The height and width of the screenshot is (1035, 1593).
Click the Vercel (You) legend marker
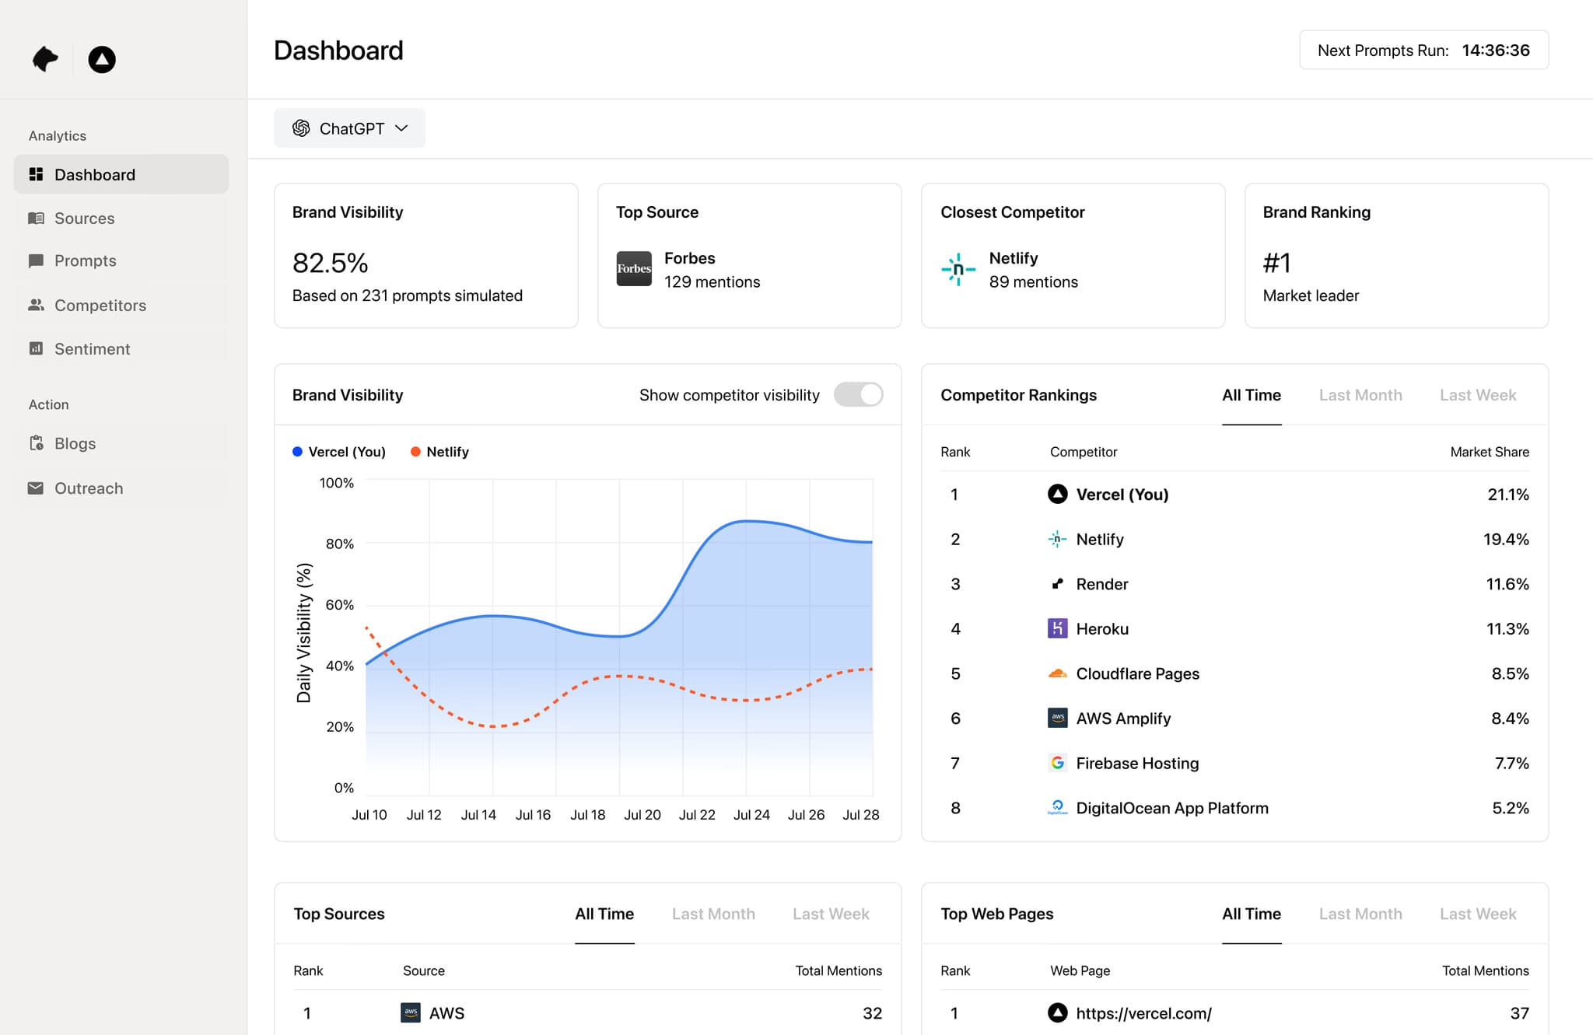pyautogui.click(x=296, y=451)
